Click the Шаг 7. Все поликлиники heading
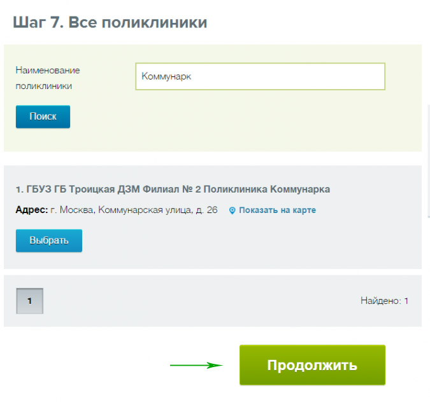 [x=110, y=22]
